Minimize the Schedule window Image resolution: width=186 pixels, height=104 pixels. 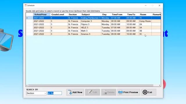coord(146,5)
